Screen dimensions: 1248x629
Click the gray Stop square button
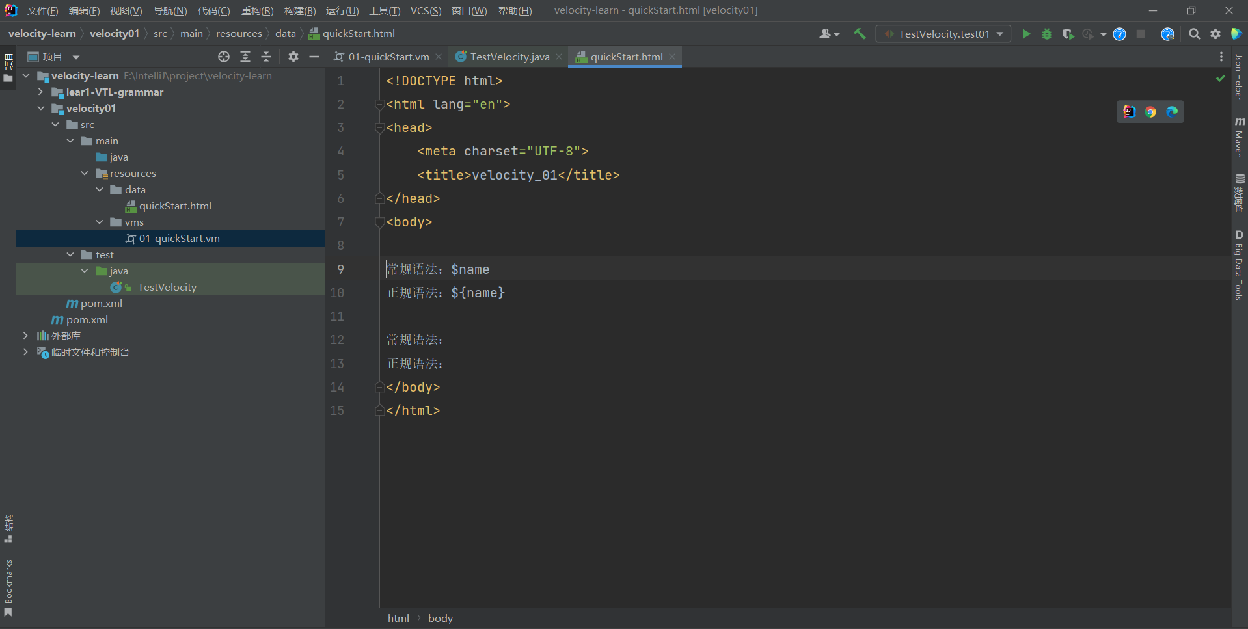tap(1141, 34)
